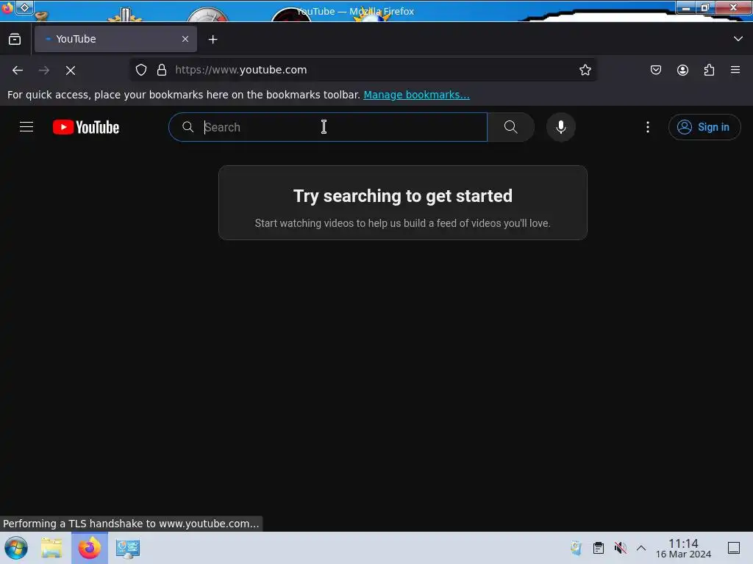Go to YouTube home via logo
This screenshot has width=753, height=564.
click(x=86, y=127)
